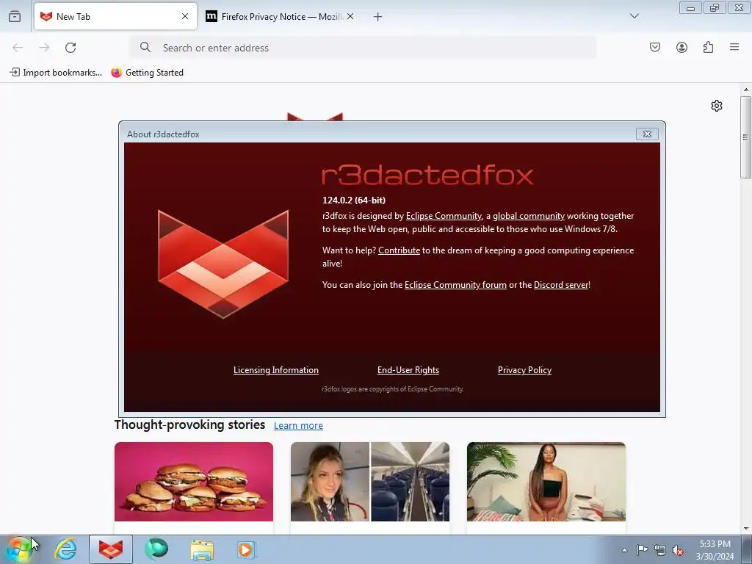Expand the list all tabs chevron

pyautogui.click(x=634, y=16)
